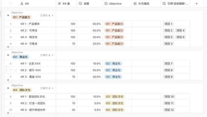207x117 pixels.
Task: Click 项目 4 linked record chip
Action: pos(180,31)
